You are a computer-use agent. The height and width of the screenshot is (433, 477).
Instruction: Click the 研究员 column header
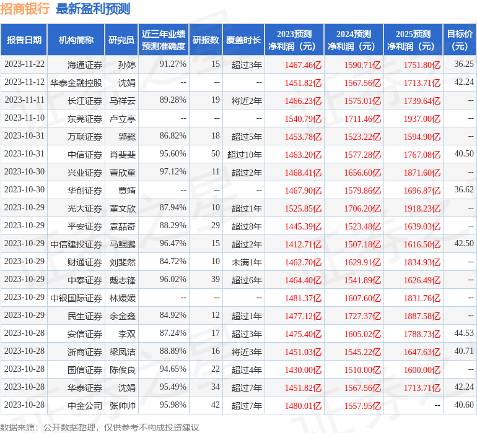[x=121, y=40]
